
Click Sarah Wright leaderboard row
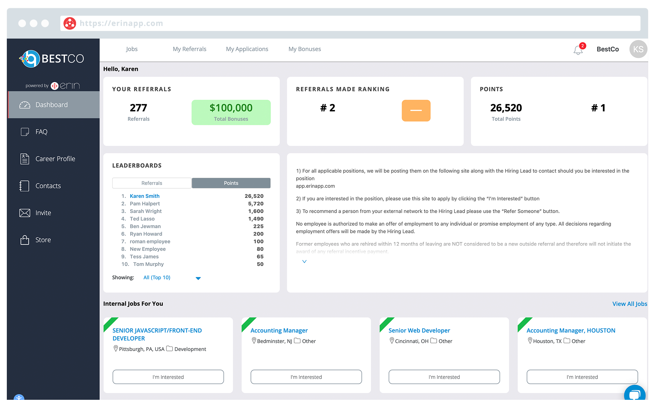[x=192, y=211]
